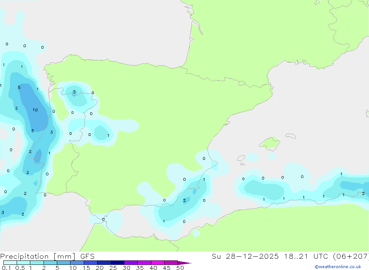369x270 pixels.
Task: Click the '10' precipitation value on the map
Action: click(35, 110)
